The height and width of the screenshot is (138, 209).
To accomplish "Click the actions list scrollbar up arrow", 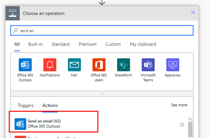I will coord(190,119).
